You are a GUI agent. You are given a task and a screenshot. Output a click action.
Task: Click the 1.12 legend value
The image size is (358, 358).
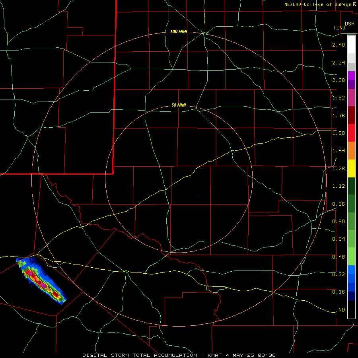339,186
